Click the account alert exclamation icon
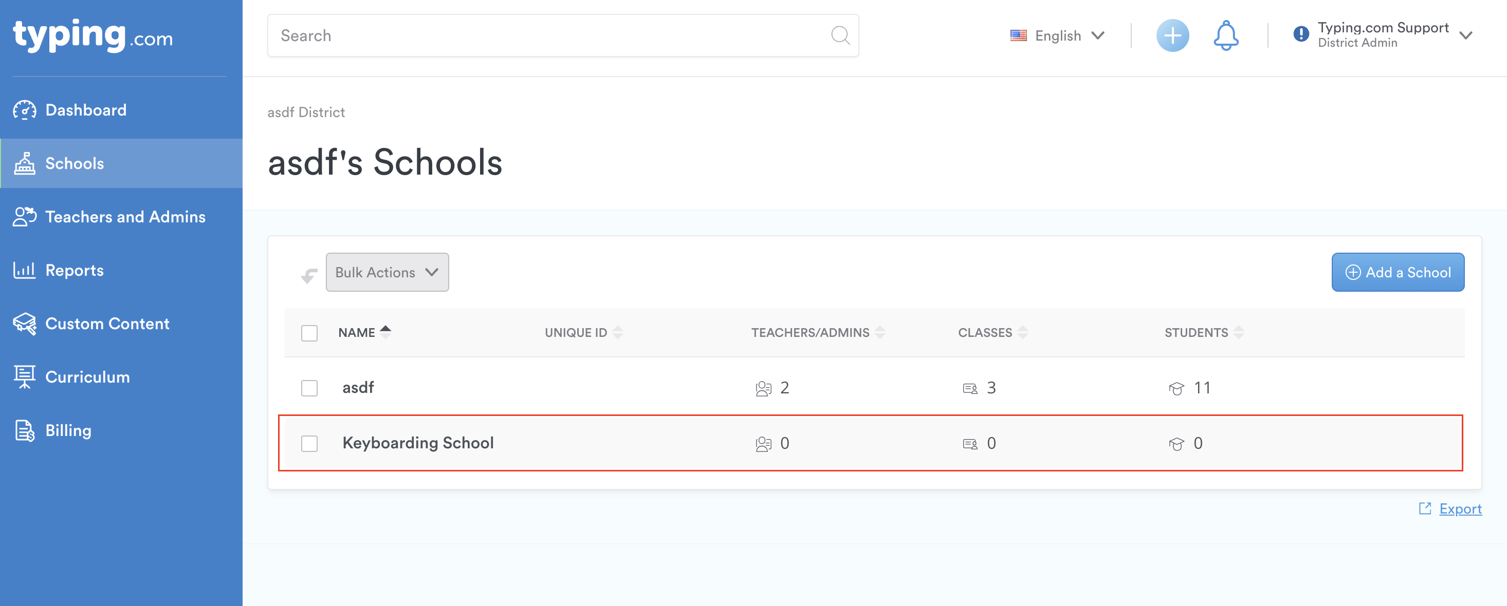The image size is (1507, 606). pyautogui.click(x=1300, y=34)
